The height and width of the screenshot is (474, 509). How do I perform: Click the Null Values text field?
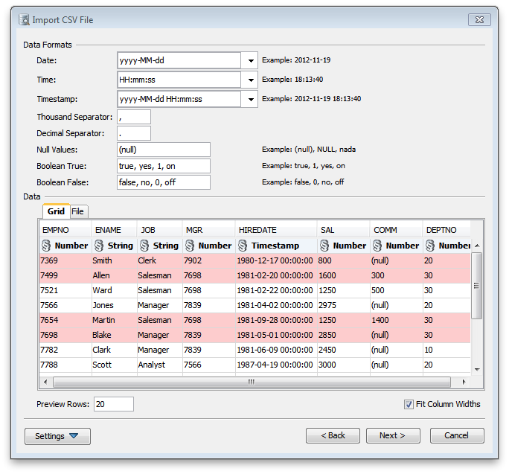(x=163, y=150)
